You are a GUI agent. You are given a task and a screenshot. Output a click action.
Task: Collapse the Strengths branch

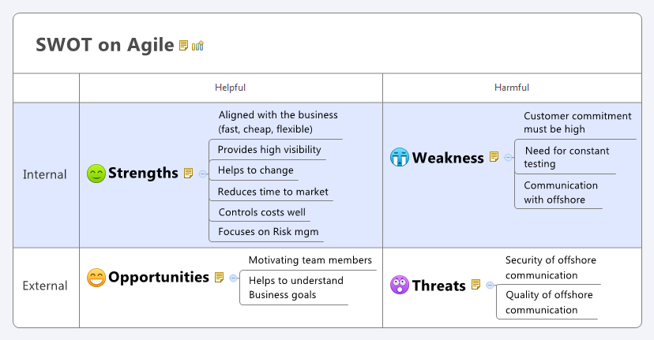[202, 174]
